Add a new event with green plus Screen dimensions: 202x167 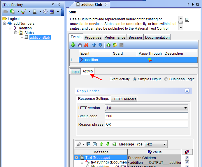point(73,45)
